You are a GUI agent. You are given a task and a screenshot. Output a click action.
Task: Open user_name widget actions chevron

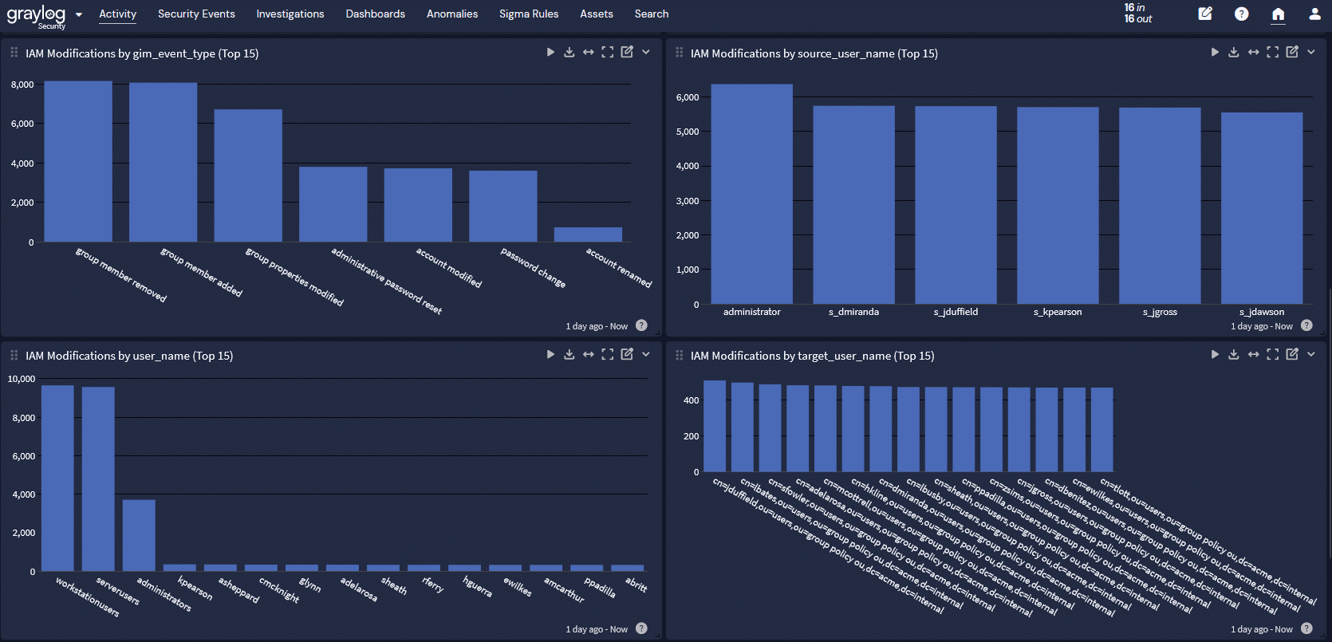tap(646, 355)
